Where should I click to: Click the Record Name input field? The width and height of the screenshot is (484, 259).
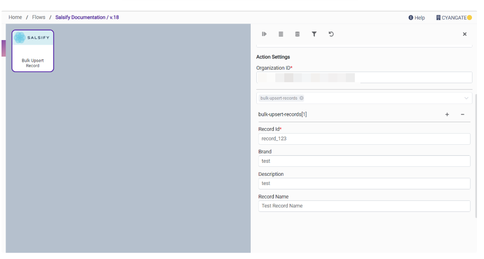[364, 206]
